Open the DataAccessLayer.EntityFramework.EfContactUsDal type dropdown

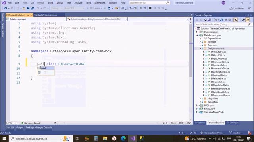(97, 19)
